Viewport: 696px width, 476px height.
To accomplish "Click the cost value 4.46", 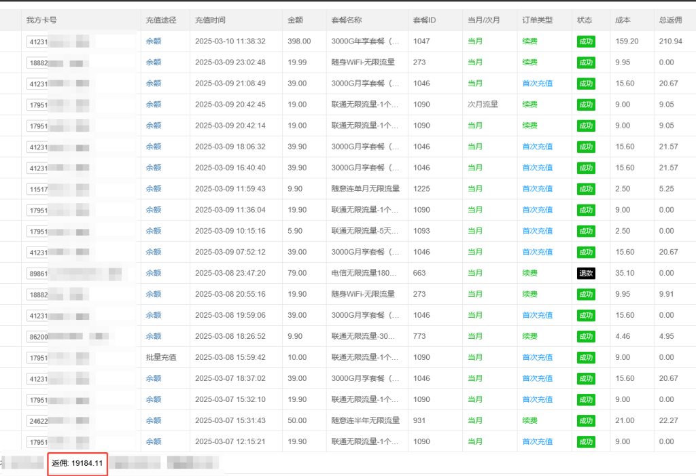I will click(x=623, y=336).
